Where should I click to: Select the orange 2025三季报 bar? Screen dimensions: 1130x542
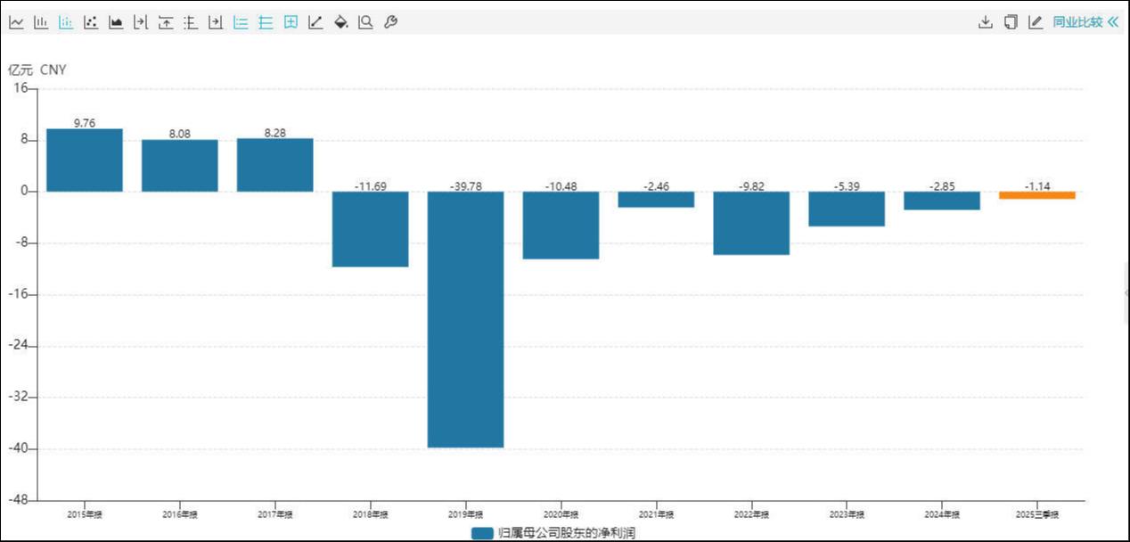[x=1036, y=195]
